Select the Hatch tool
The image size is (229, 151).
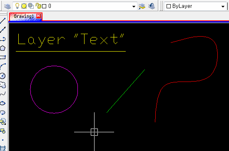[3, 148]
